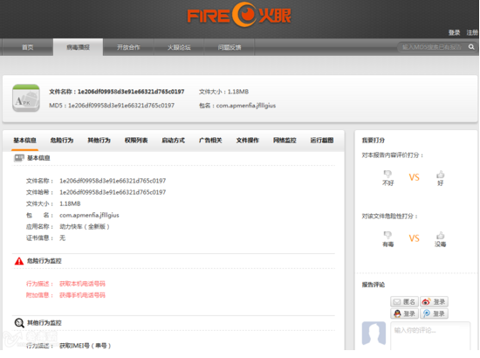Click the search magnifier icon in MD5 box
The height and width of the screenshot is (358, 480).
(471, 47)
